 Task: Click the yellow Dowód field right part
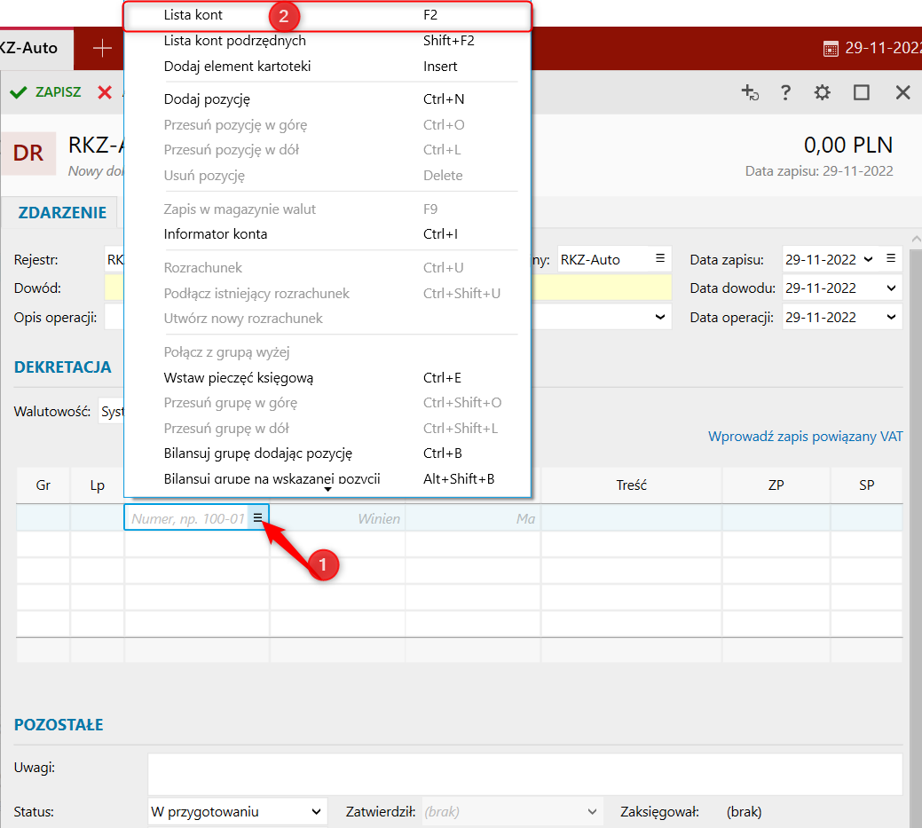[602, 288]
